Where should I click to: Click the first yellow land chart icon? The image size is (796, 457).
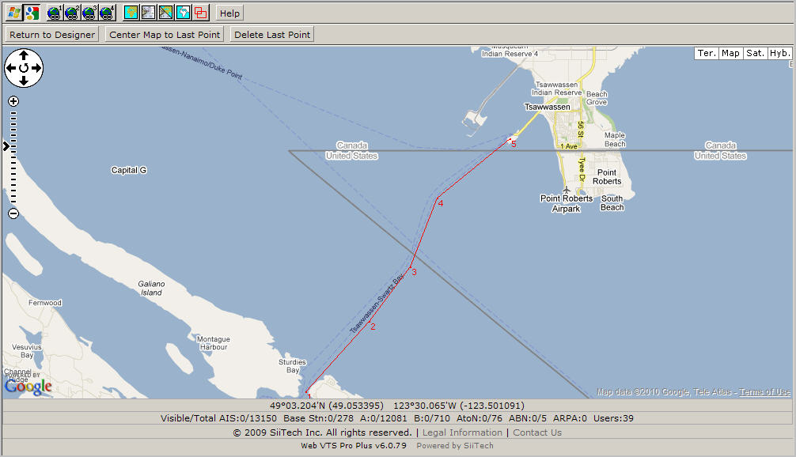(131, 13)
